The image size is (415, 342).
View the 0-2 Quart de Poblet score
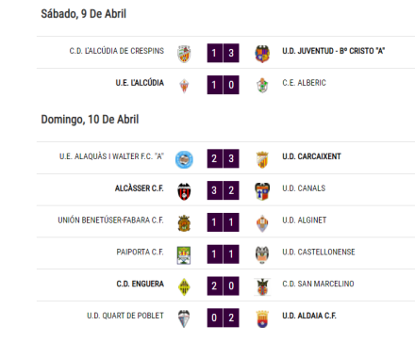[223, 318]
